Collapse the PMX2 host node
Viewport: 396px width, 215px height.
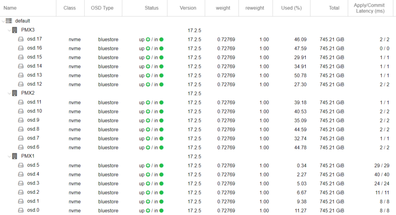[9, 93]
